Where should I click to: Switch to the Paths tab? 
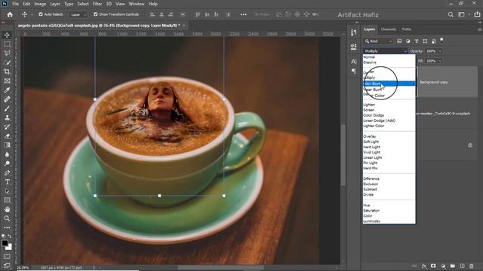pyautogui.click(x=407, y=29)
